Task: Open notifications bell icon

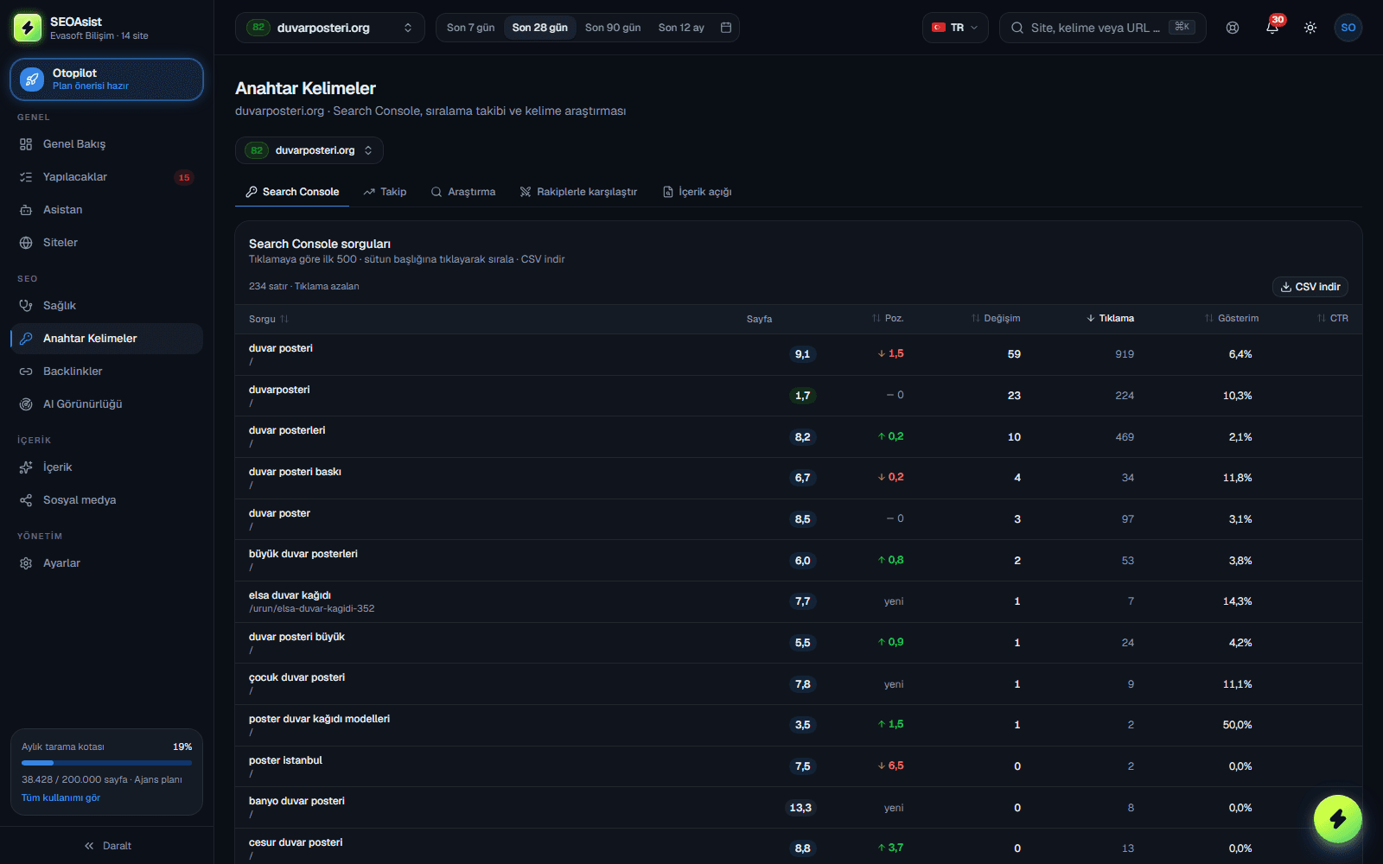Action: click(1272, 28)
